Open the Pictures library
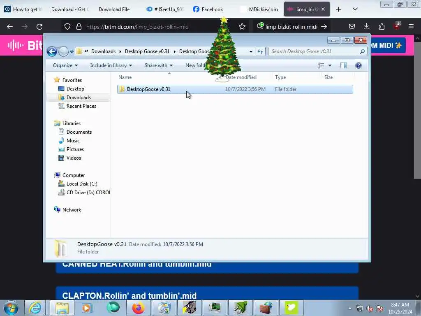This screenshot has width=421, height=316. coord(75,149)
